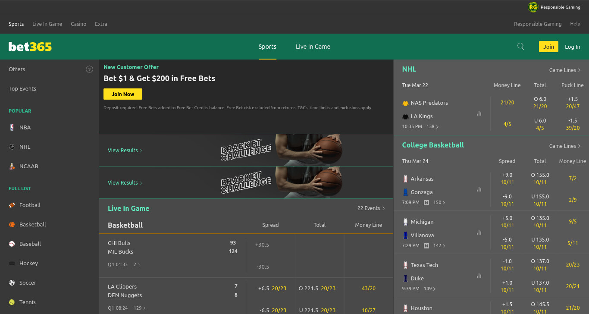Click the Log In link
589x314 pixels.
[x=573, y=47]
